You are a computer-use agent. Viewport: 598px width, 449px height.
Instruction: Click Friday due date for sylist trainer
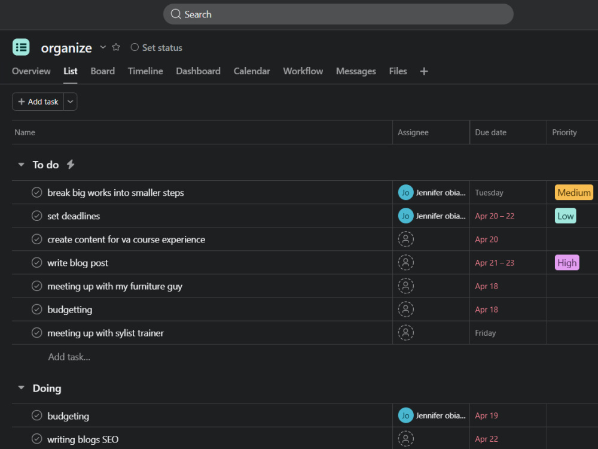pos(485,333)
